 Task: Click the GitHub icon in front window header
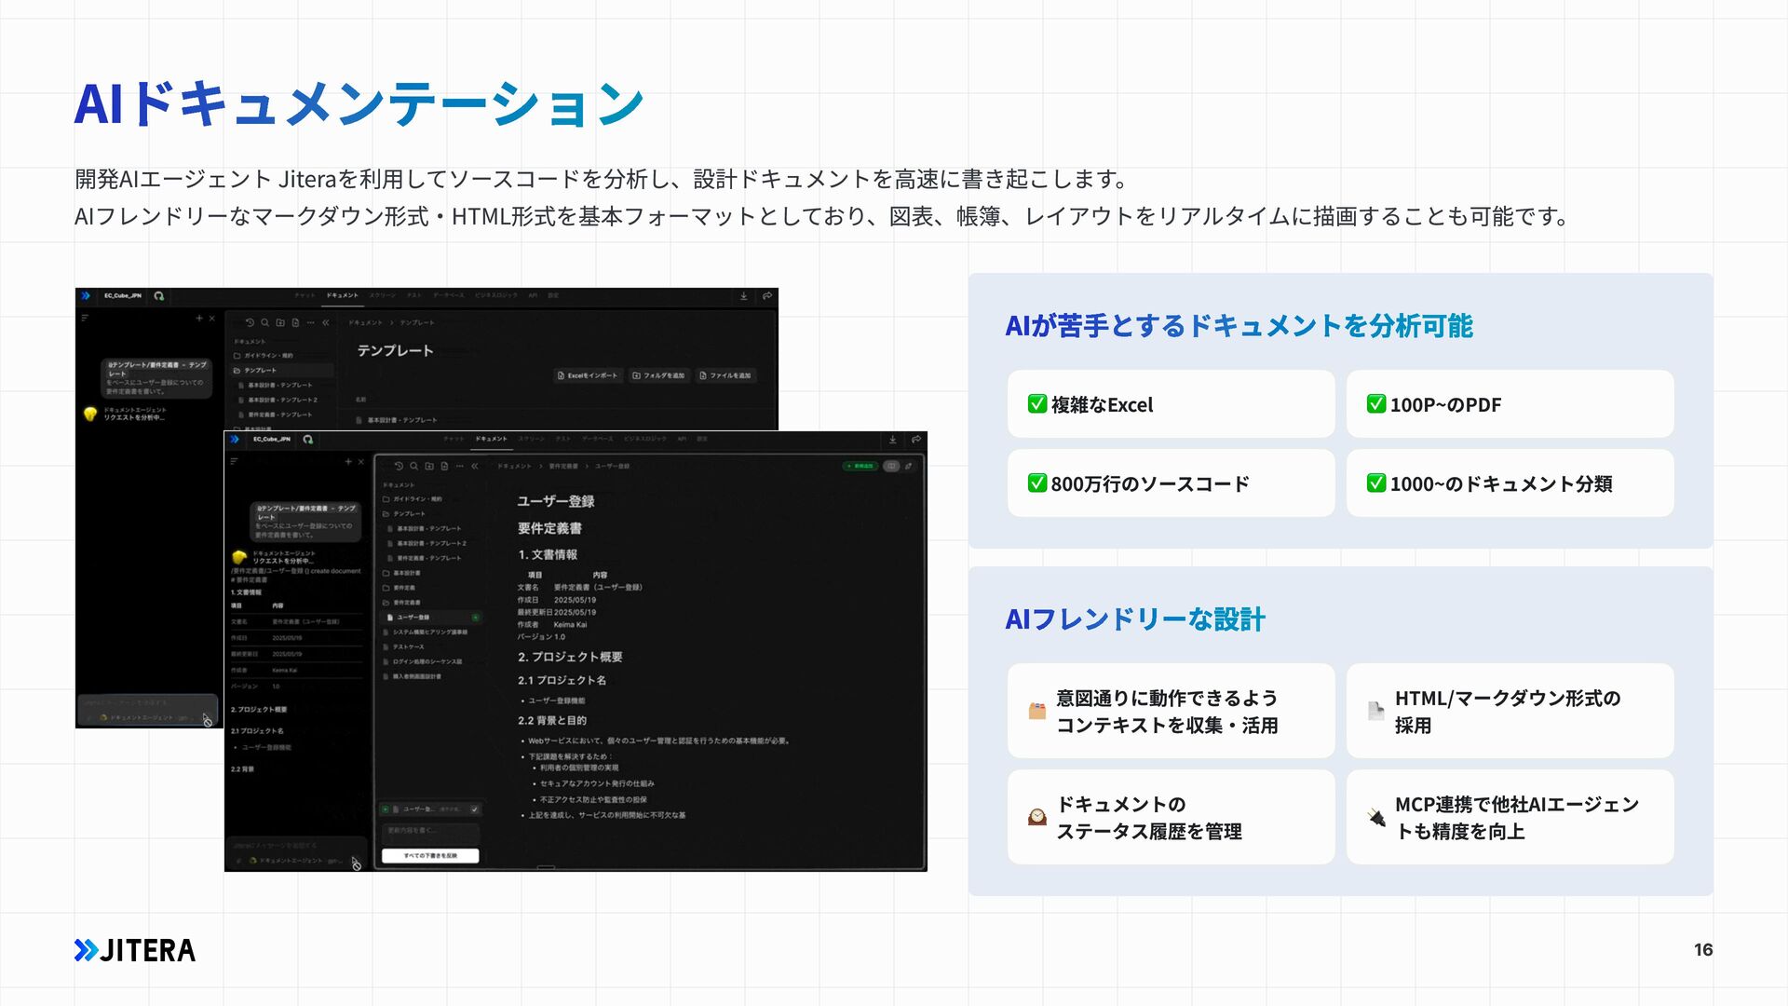pyautogui.click(x=308, y=440)
